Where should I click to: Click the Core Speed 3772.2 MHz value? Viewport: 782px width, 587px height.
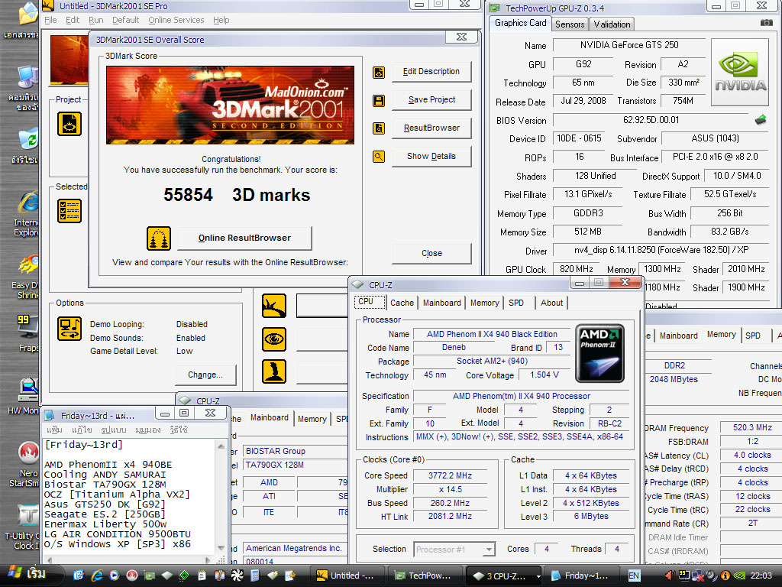[449, 475]
